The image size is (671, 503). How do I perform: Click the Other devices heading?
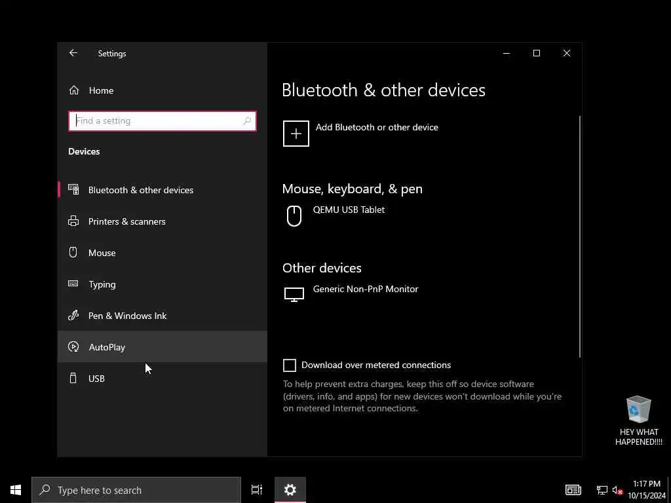click(x=322, y=268)
